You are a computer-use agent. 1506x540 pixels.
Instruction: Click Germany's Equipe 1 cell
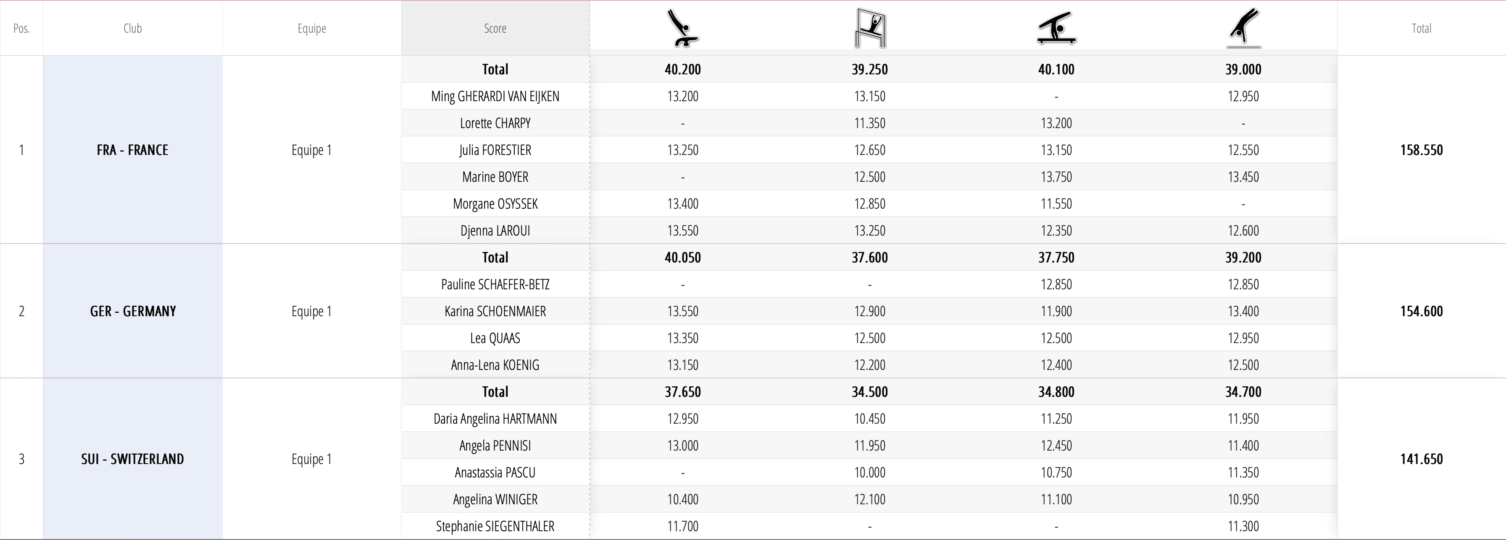coord(312,311)
